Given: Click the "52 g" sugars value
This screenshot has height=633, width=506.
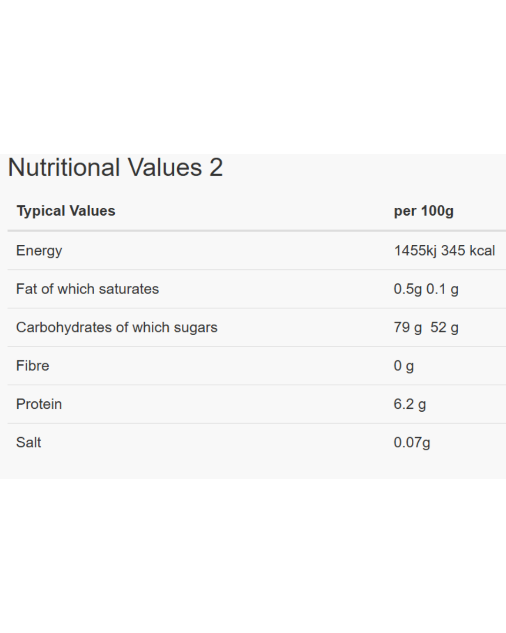Looking at the screenshot, I should click(444, 327).
